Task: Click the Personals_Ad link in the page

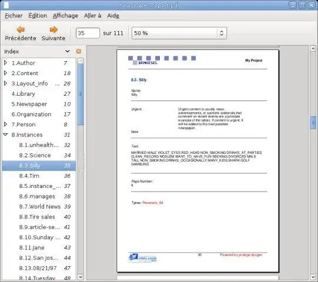Action: pos(152,203)
